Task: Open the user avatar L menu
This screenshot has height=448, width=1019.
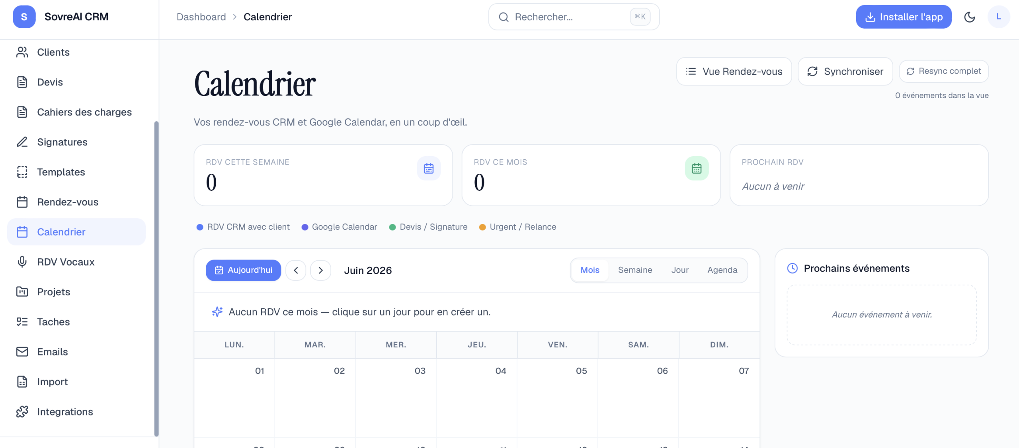Action: 999,17
